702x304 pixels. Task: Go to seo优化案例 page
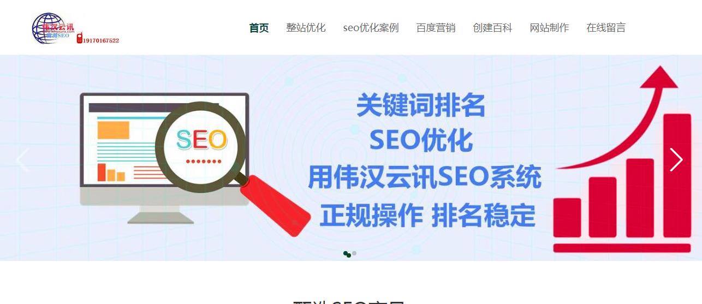click(371, 28)
